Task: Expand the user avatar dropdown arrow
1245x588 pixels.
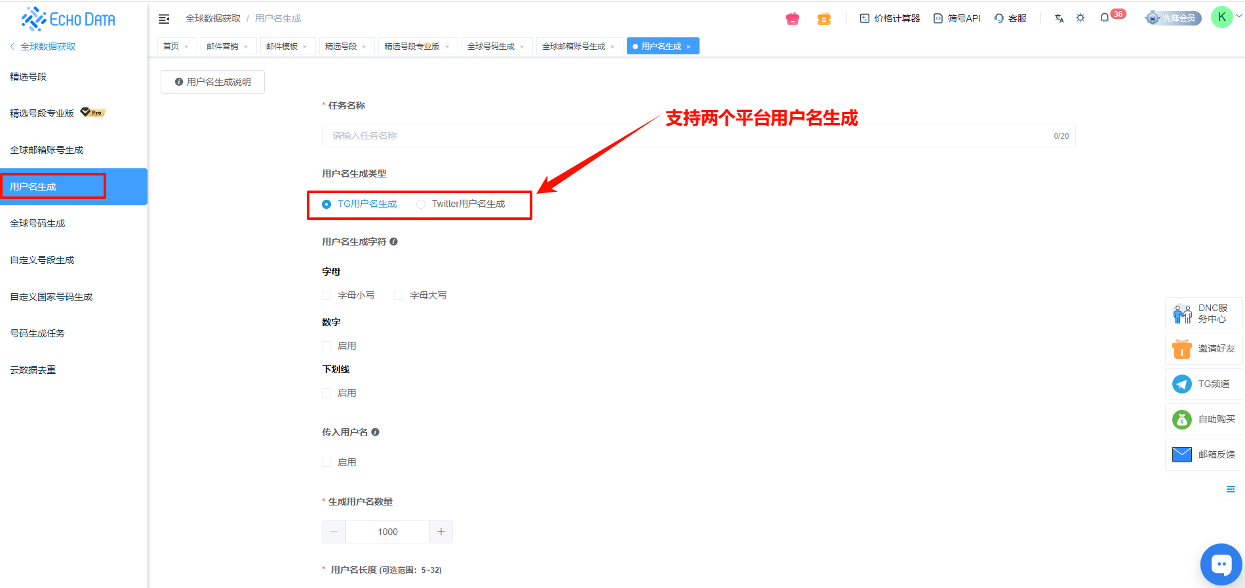Action: pyautogui.click(x=1238, y=17)
